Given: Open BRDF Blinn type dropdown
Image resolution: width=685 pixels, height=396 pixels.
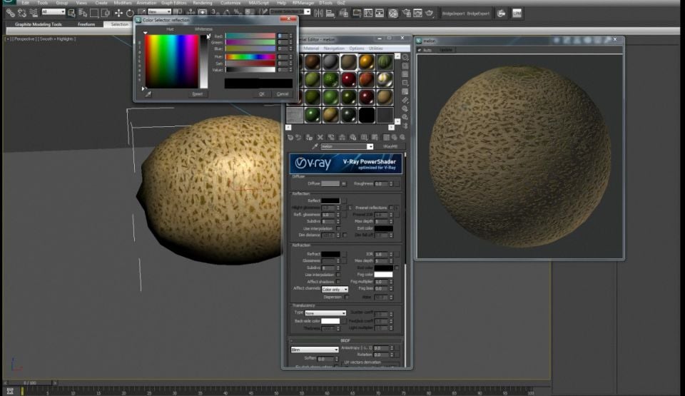Looking at the screenshot, I should (x=315, y=350).
